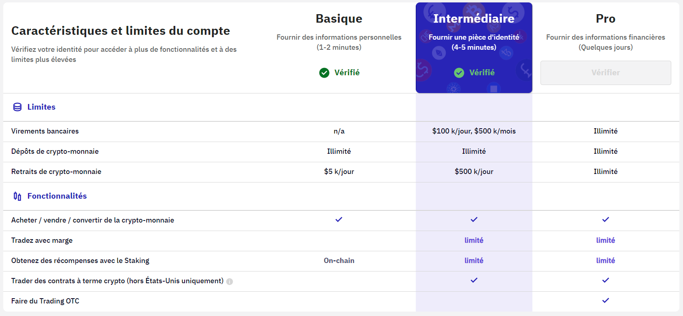Image resolution: width=683 pixels, height=316 pixels.
Task: Click Basique 'Illimité' for Dépôts de crypto-monnaie
Action: [339, 151]
